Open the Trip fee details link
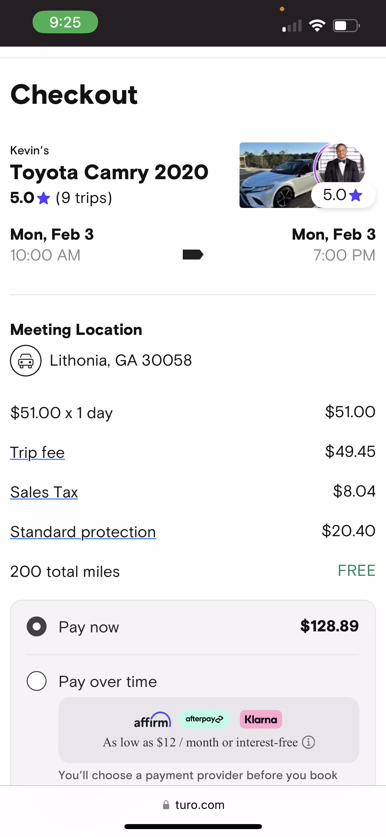The height and width of the screenshot is (837, 386). (x=37, y=453)
